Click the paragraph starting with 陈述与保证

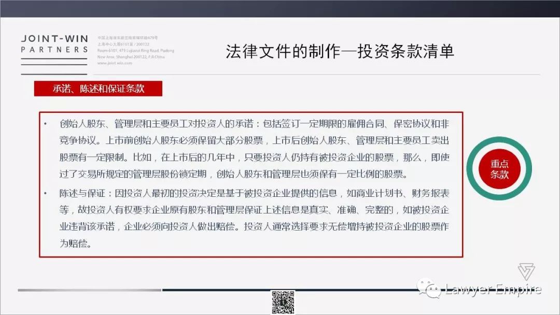click(x=253, y=218)
